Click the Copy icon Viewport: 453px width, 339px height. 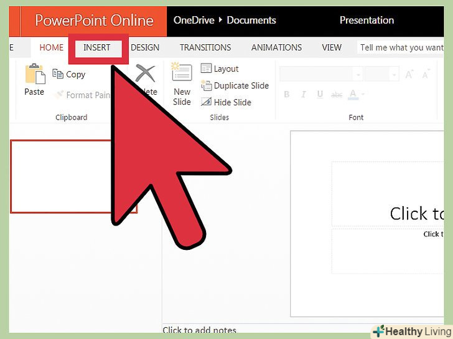pyautogui.click(x=58, y=74)
